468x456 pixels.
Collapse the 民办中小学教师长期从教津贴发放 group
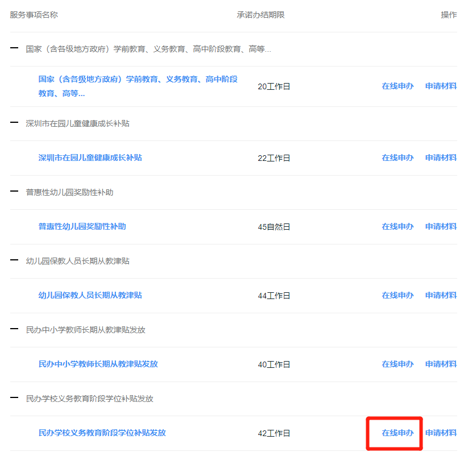tap(14, 329)
